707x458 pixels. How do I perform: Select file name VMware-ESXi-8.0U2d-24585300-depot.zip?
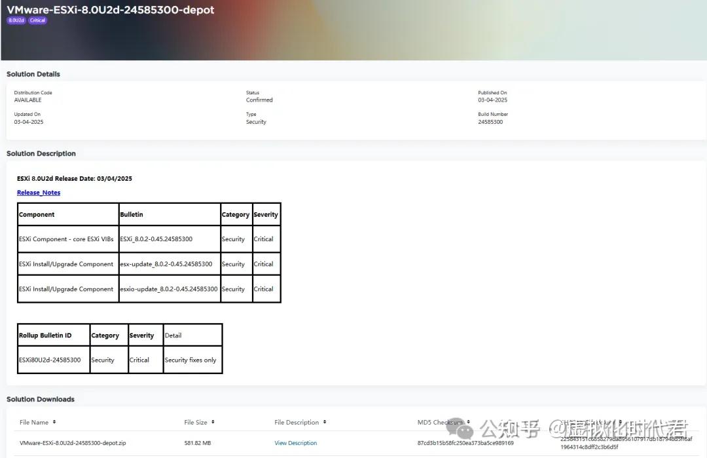[x=73, y=443]
